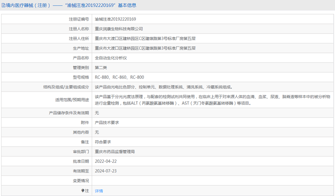Click the 附件 label

coord(85,123)
